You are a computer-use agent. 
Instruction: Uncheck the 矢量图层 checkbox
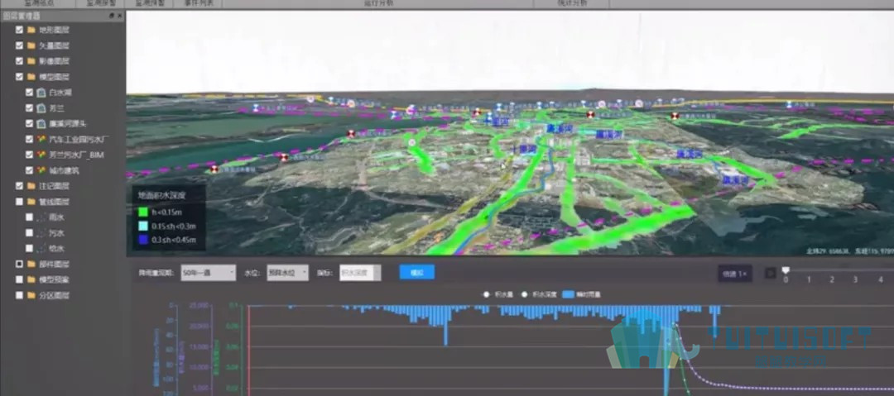point(19,45)
